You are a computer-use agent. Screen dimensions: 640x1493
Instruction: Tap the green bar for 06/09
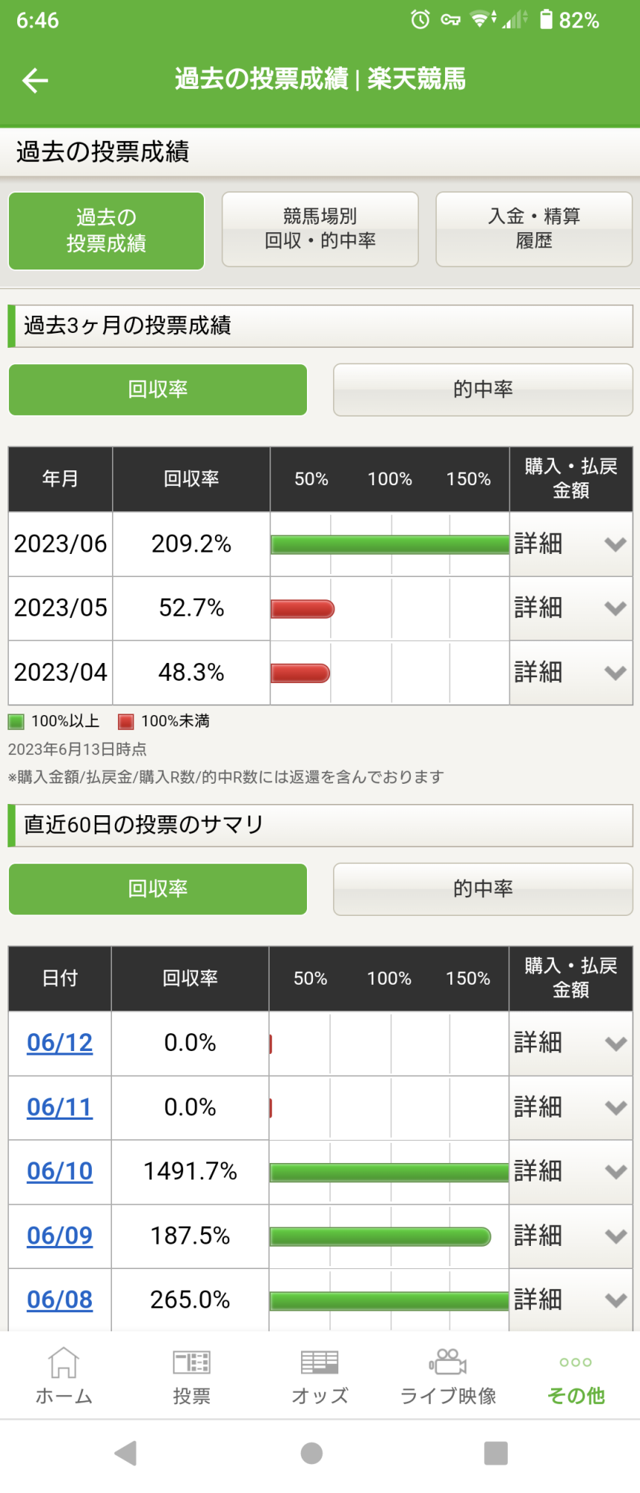(x=380, y=1237)
